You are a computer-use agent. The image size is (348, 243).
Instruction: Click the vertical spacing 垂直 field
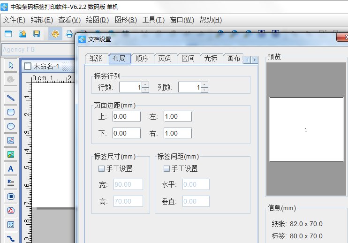pos(196,201)
